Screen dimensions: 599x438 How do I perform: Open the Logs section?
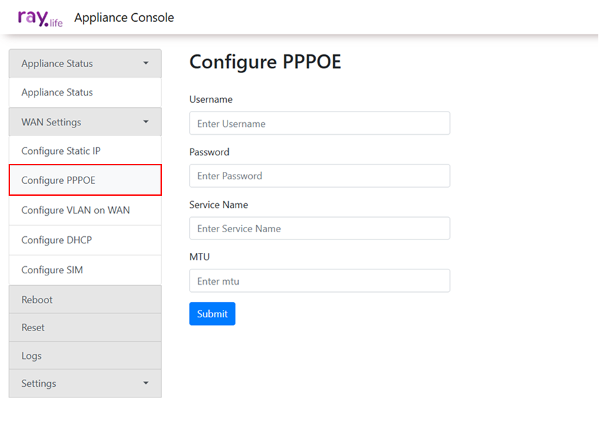(x=31, y=356)
